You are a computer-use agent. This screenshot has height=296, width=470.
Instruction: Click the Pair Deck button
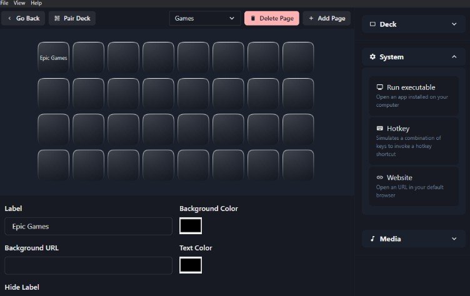[x=72, y=18]
